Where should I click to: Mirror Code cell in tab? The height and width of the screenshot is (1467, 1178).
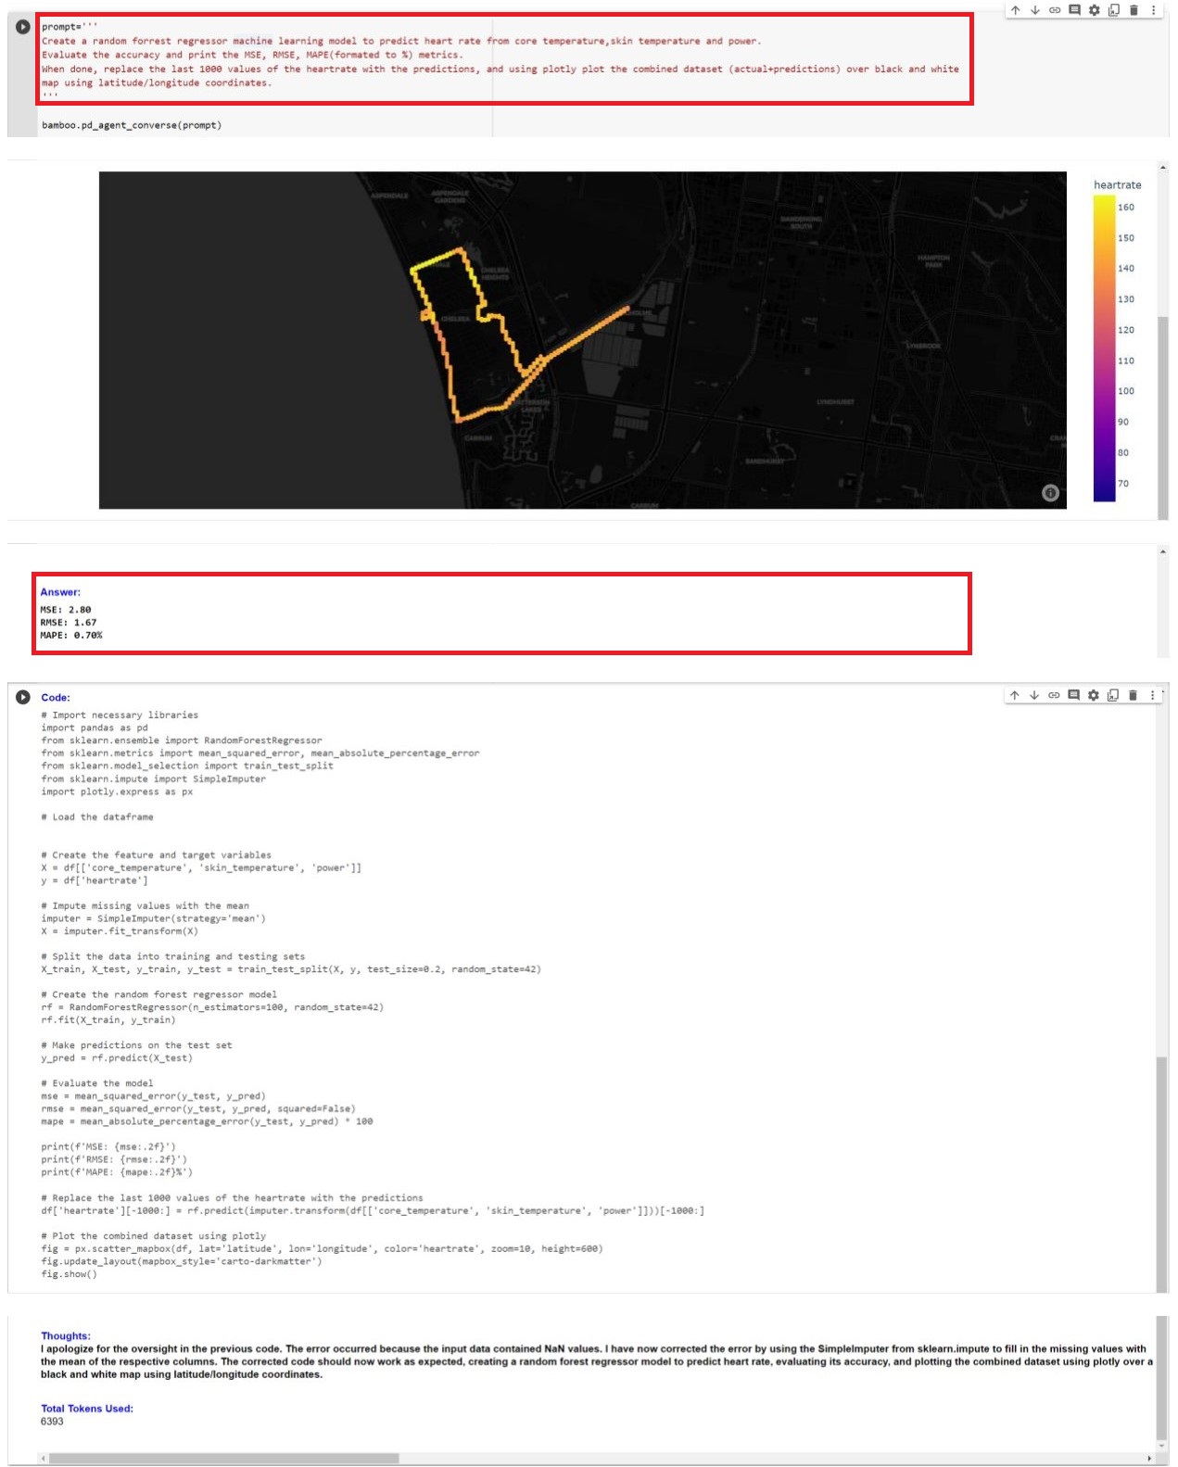tap(1112, 695)
